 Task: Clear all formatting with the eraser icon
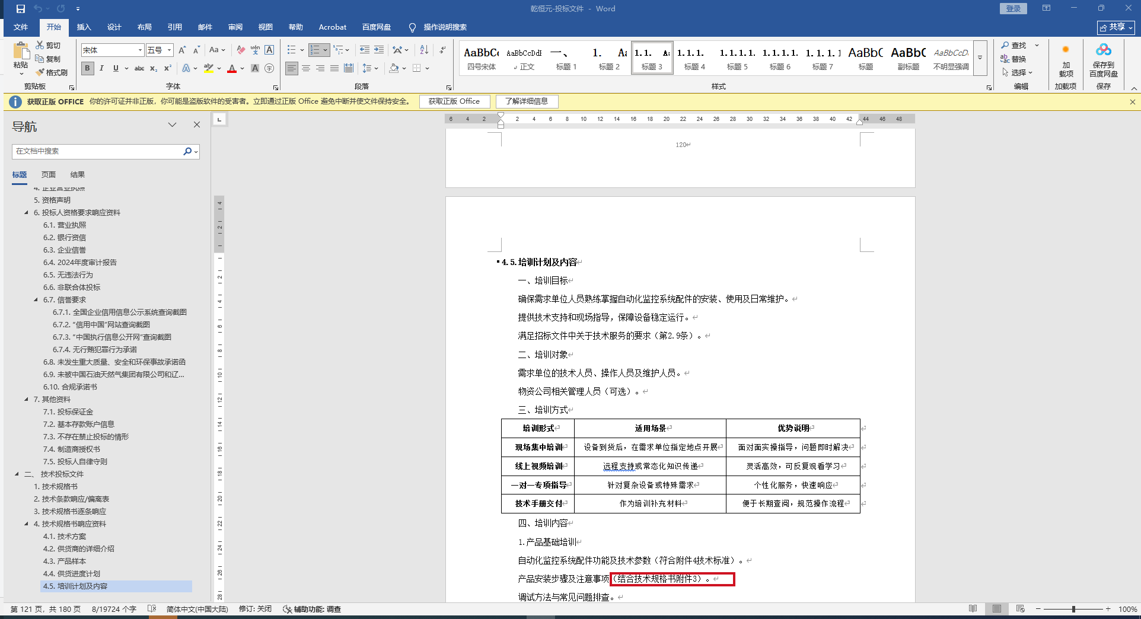[x=241, y=50]
